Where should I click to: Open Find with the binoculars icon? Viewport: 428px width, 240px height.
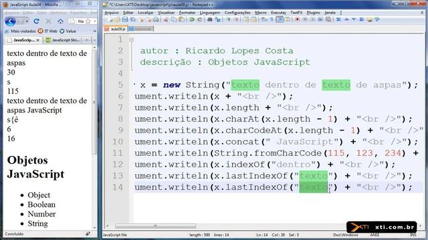(209, 19)
